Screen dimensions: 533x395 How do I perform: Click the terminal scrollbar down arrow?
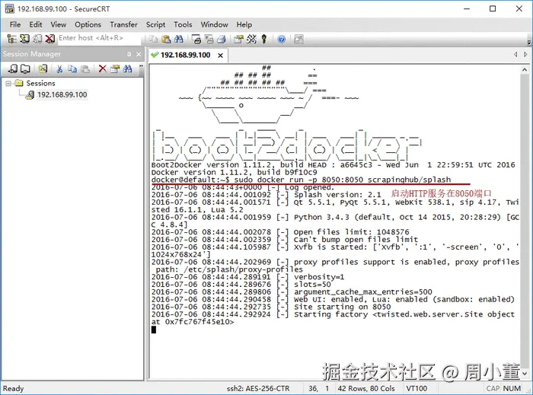click(x=525, y=373)
